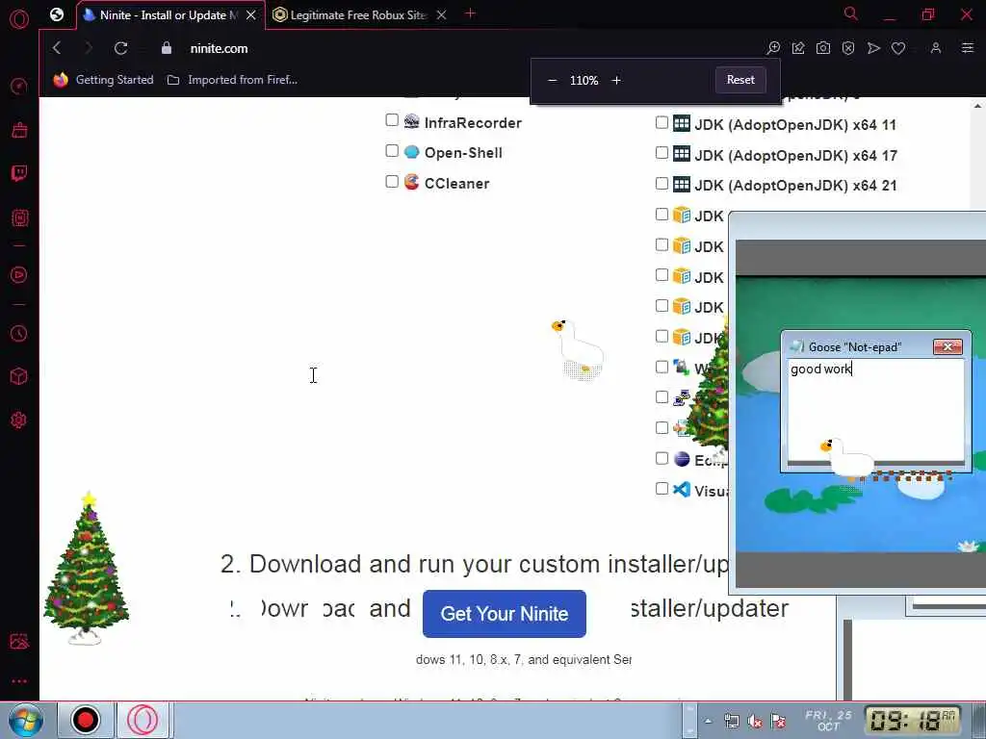Click the send flow arrow icon
Screen dimensions: 986x739
pyautogui.click(x=873, y=48)
